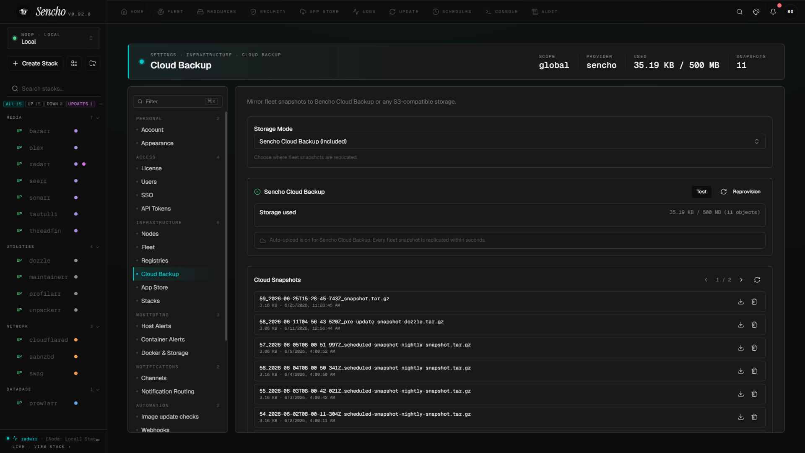The image size is (805, 453).
Task: Go to next page of Cloud Snapshots
Action: tap(741, 280)
